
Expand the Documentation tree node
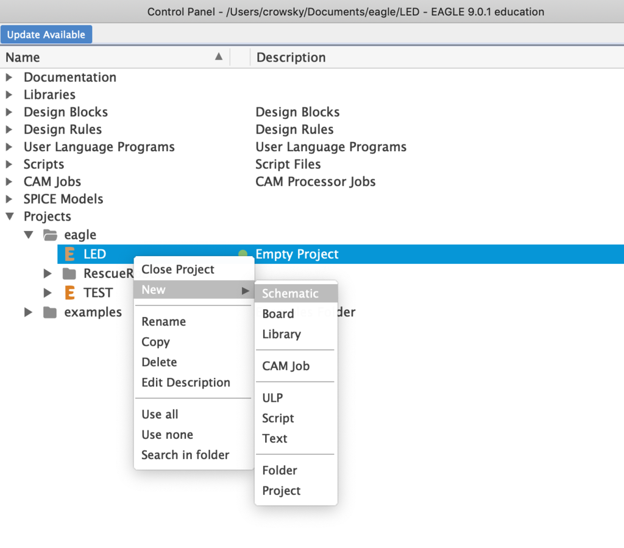[9, 77]
